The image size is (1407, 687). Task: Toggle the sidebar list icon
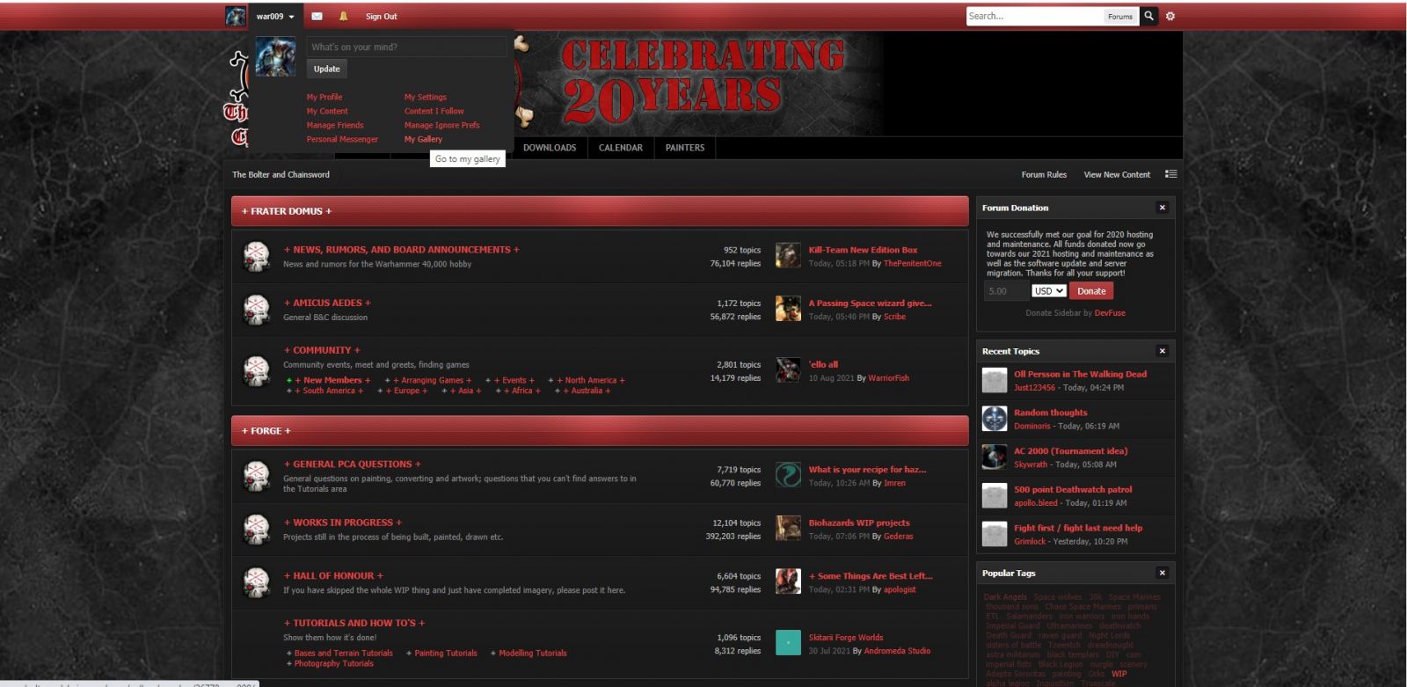pos(1170,174)
